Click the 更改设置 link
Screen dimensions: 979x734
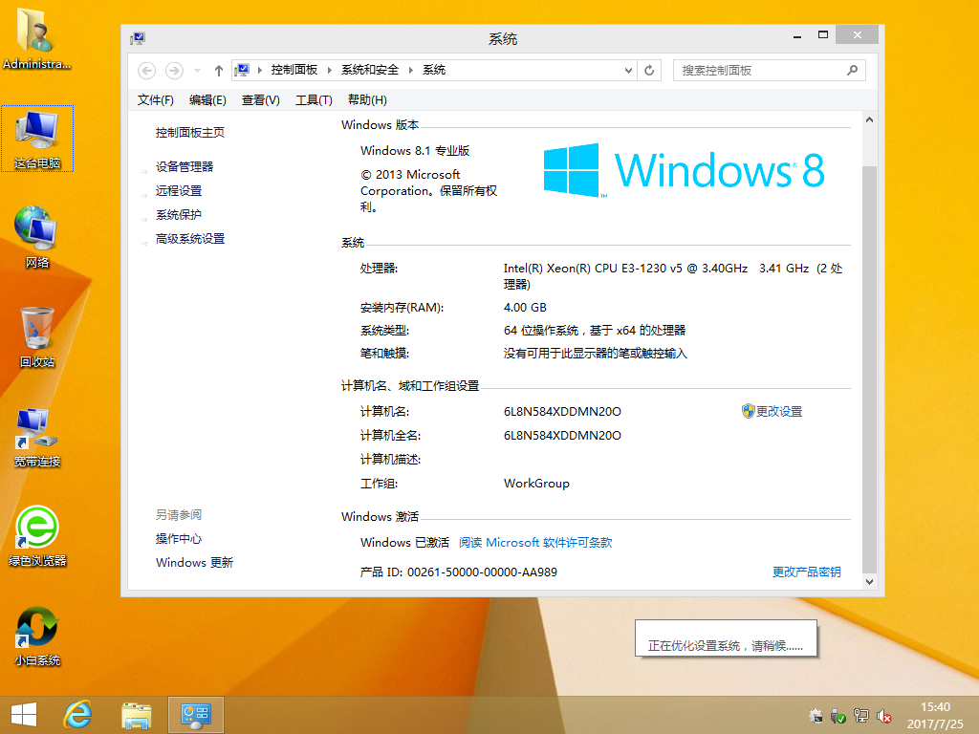779,411
